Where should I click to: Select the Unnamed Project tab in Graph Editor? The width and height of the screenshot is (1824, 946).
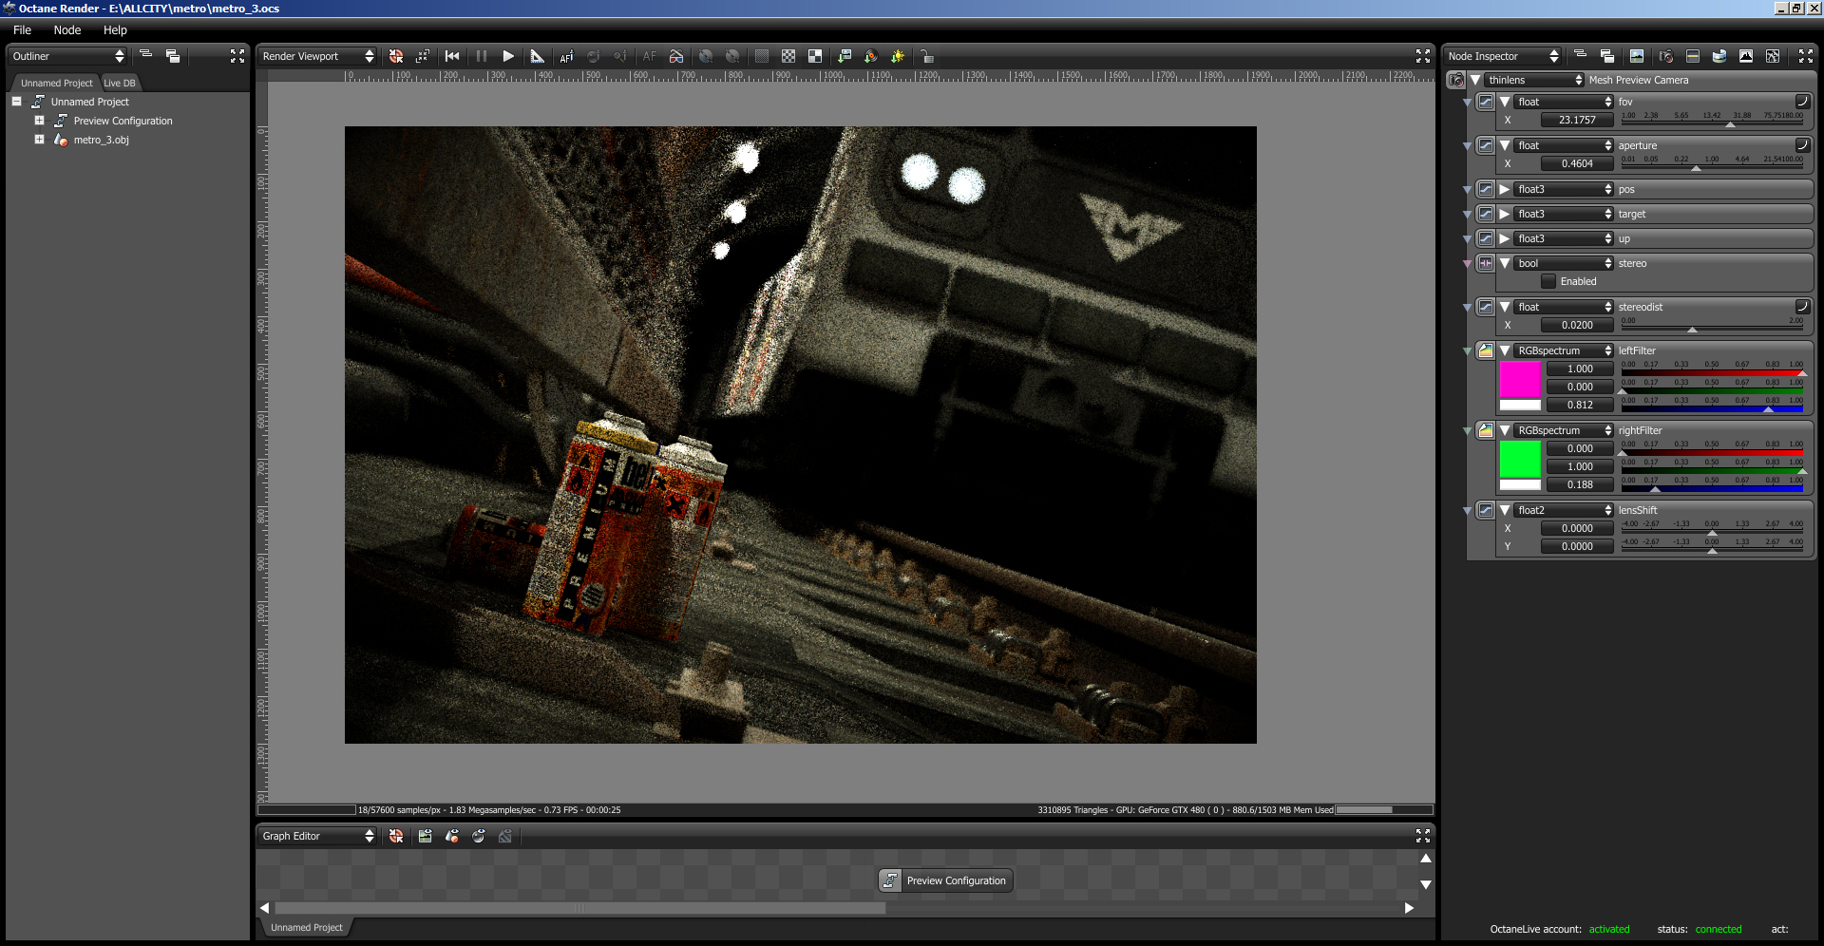(x=306, y=928)
